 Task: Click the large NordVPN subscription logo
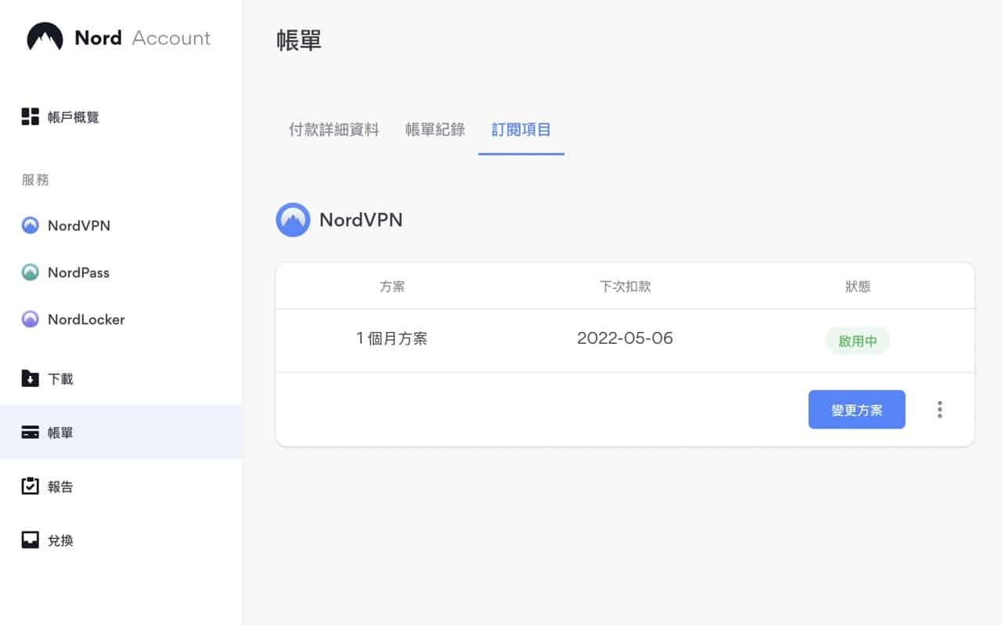coord(293,220)
